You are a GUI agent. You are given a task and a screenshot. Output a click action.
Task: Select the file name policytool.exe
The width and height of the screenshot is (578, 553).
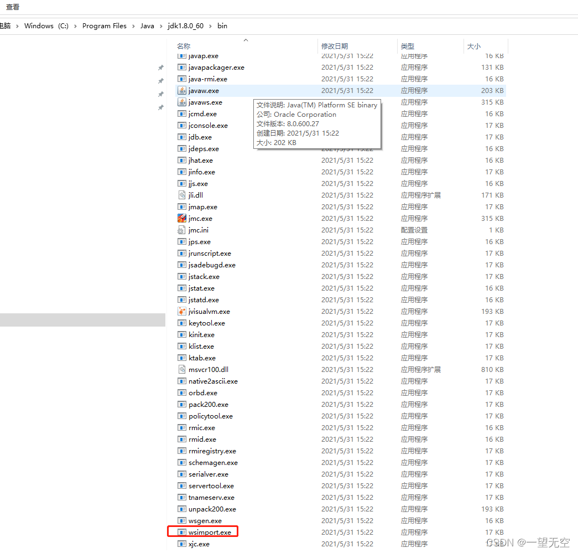tap(211, 416)
